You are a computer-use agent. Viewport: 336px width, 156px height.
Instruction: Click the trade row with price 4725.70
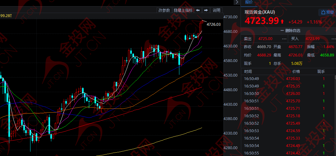pyautogui.click(x=288, y=101)
